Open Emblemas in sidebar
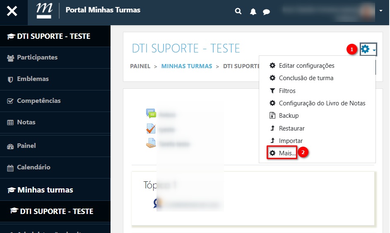390x233 pixels. tap(55, 79)
